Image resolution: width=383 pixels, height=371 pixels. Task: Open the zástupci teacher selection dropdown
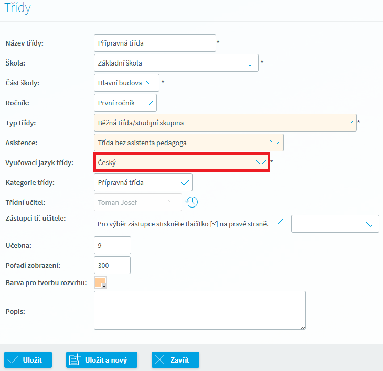[335, 224]
